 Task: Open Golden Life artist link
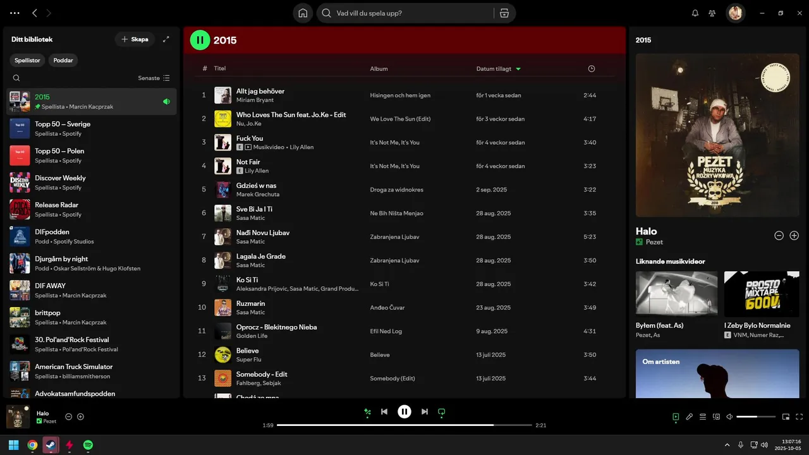coord(252,336)
